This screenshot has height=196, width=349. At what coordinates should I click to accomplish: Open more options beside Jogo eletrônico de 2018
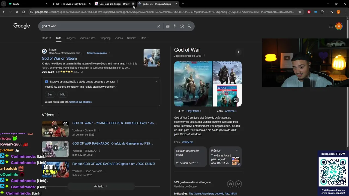(204, 56)
